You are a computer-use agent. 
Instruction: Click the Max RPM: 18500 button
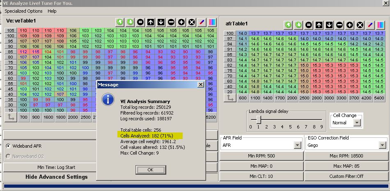346,156
